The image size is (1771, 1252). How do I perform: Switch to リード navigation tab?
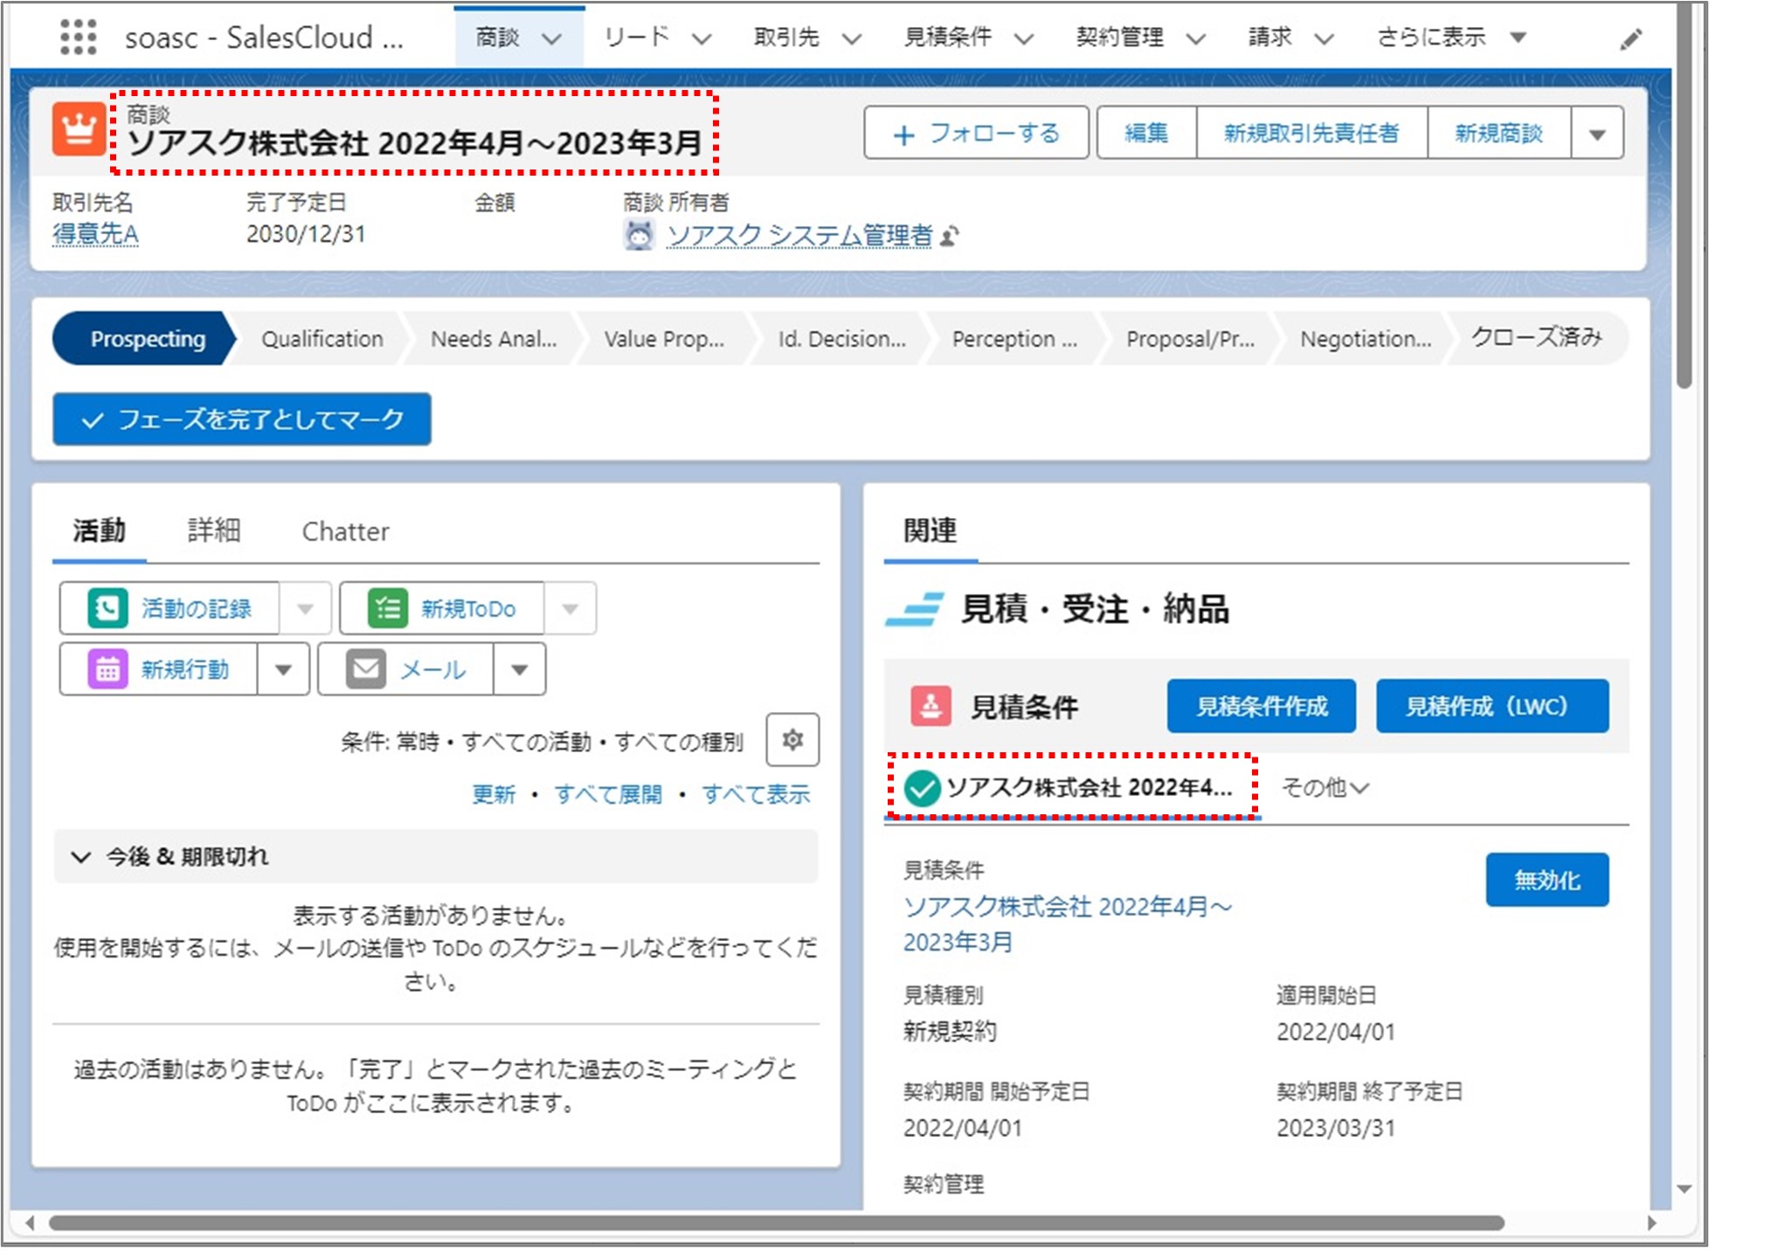(x=637, y=38)
